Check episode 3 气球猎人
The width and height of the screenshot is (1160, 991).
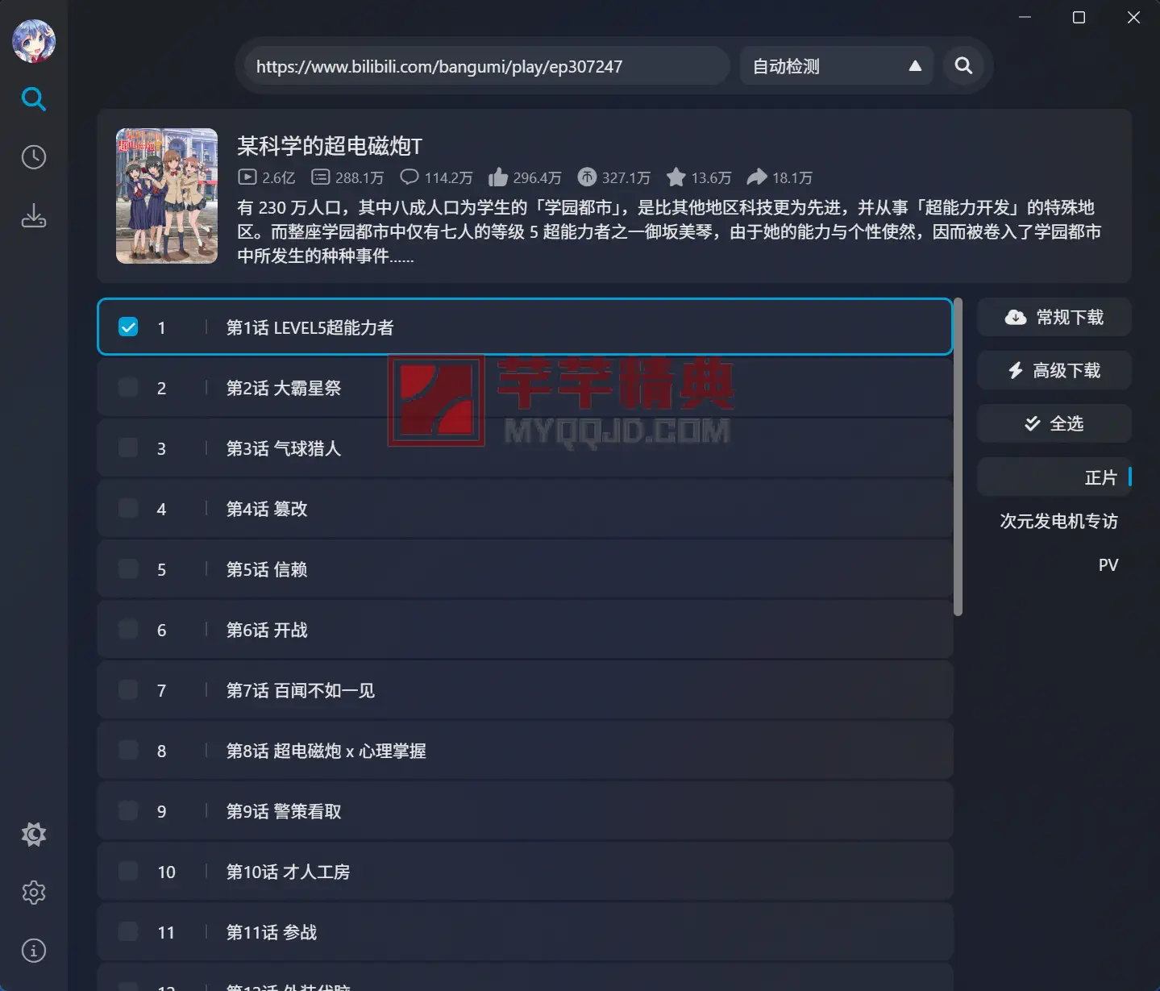128,448
